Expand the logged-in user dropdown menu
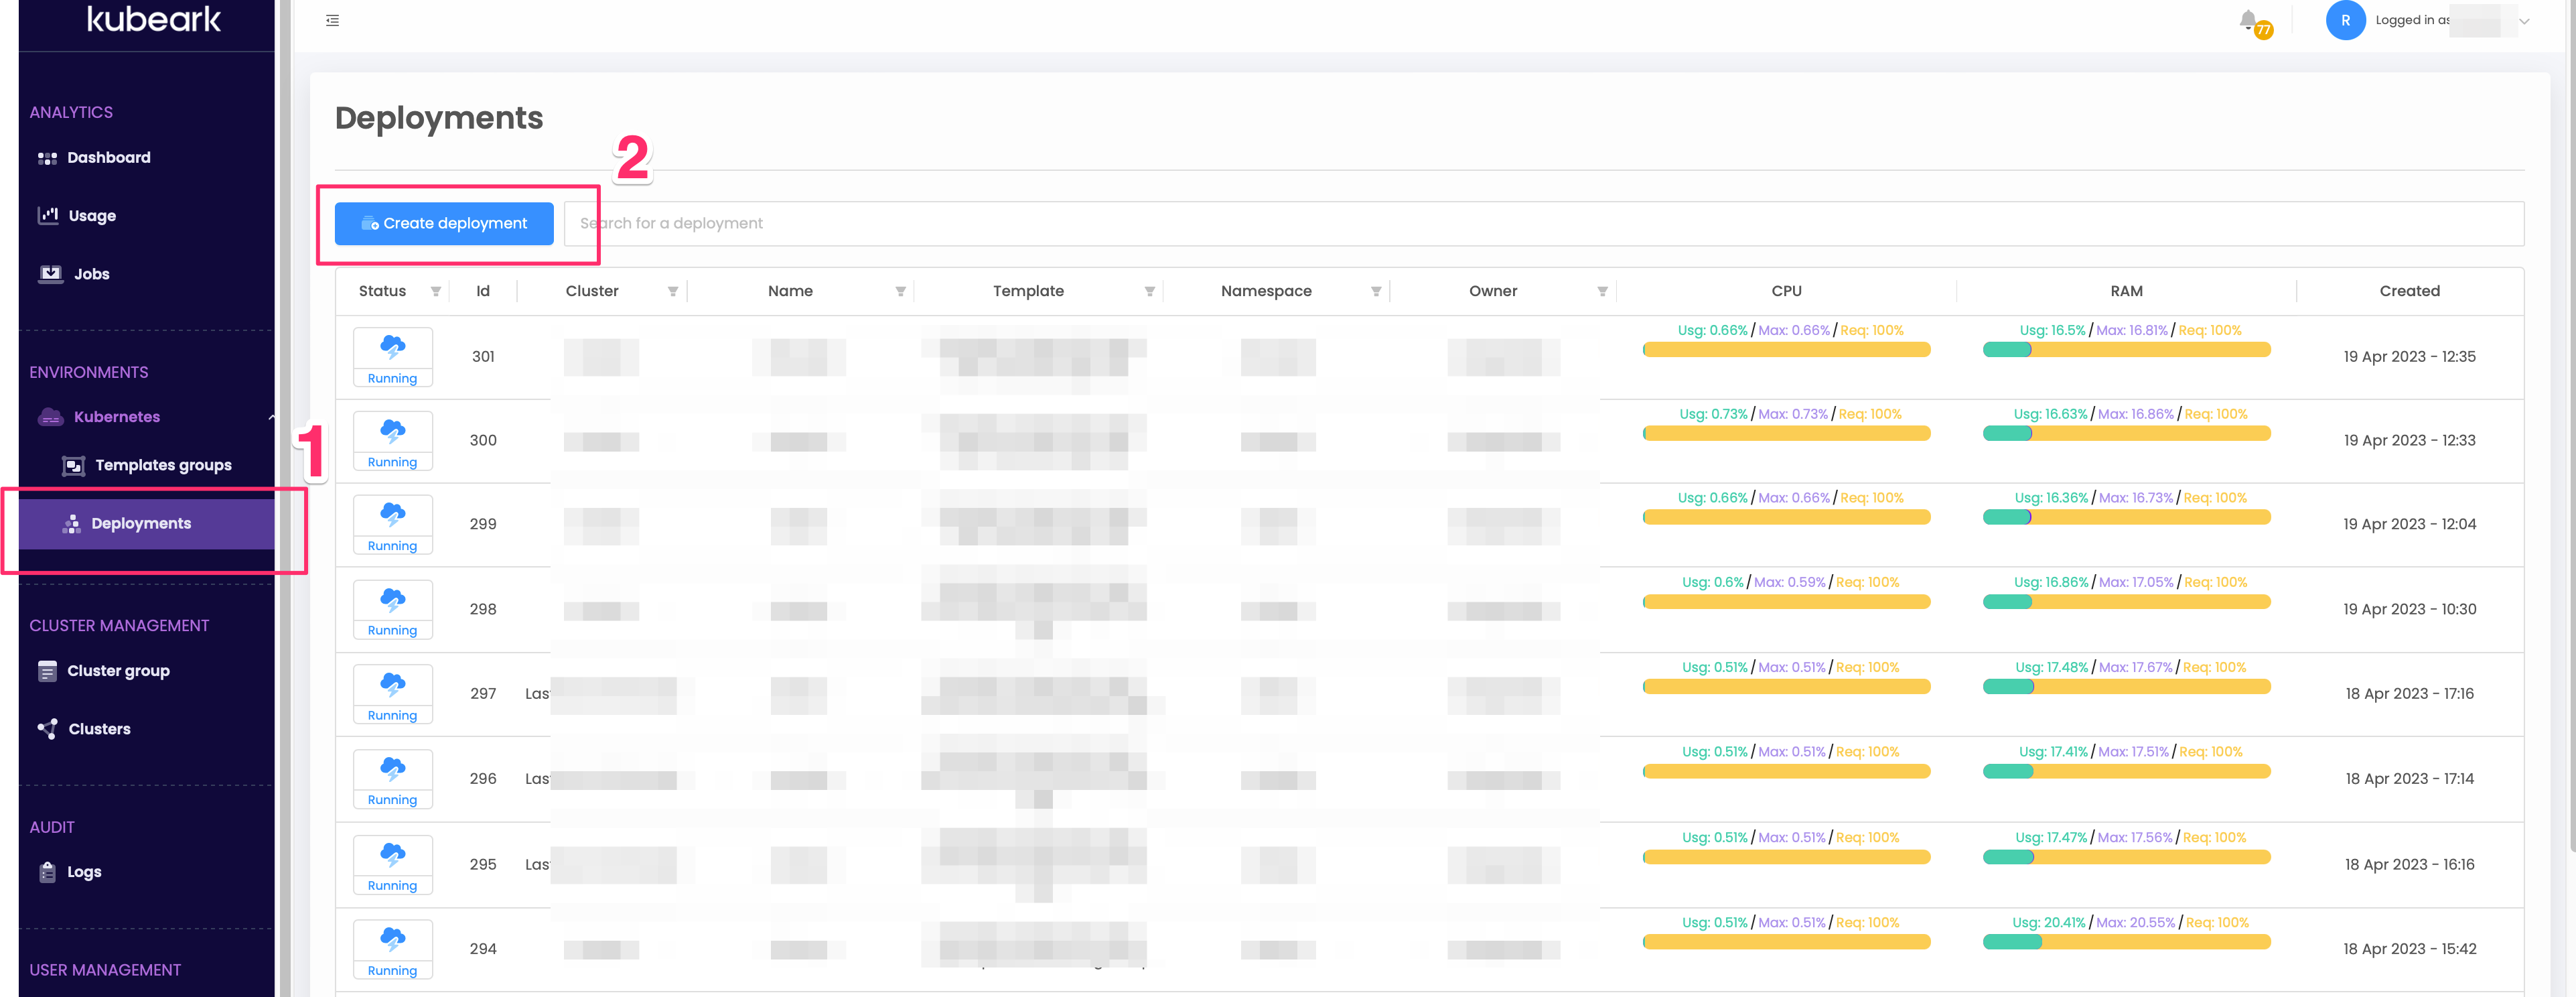2576x997 pixels. pyautogui.click(x=2524, y=20)
